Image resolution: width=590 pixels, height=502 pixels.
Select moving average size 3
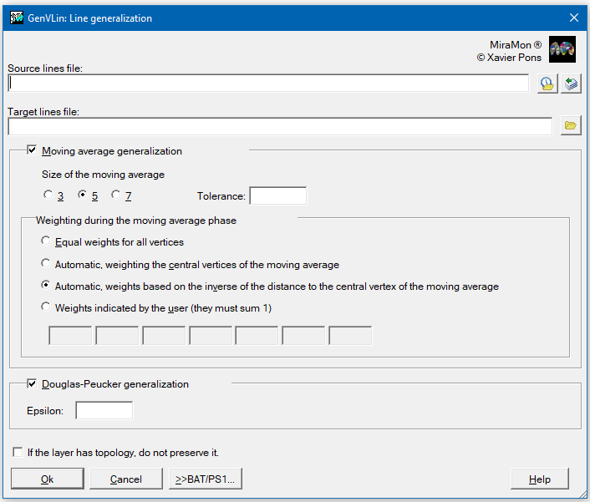pos(48,195)
